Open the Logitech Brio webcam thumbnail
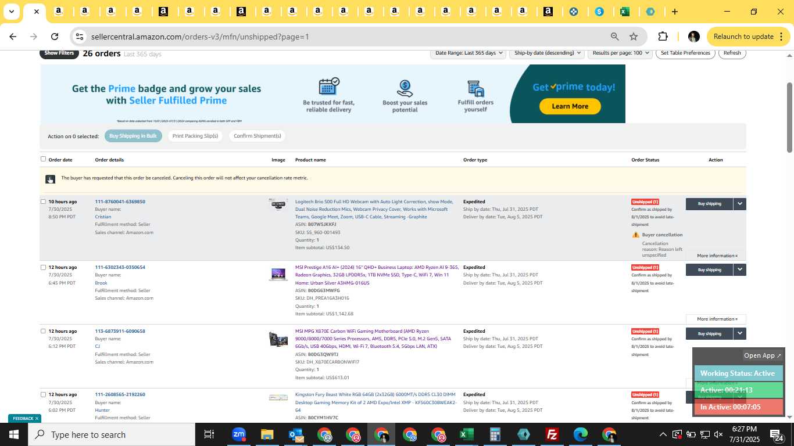This screenshot has width=794, height=446. point(278,204)
